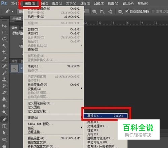
Task: Open the 编辑(E) menu
Action: click(30, 4)
